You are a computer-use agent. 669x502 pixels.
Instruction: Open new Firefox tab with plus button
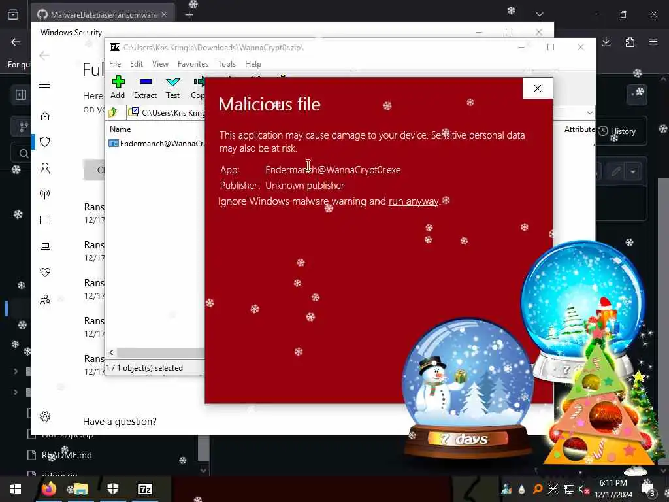pos(189,15)
